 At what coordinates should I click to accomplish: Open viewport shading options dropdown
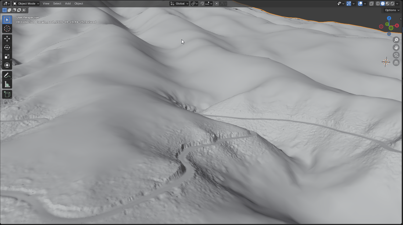[397, 3]
